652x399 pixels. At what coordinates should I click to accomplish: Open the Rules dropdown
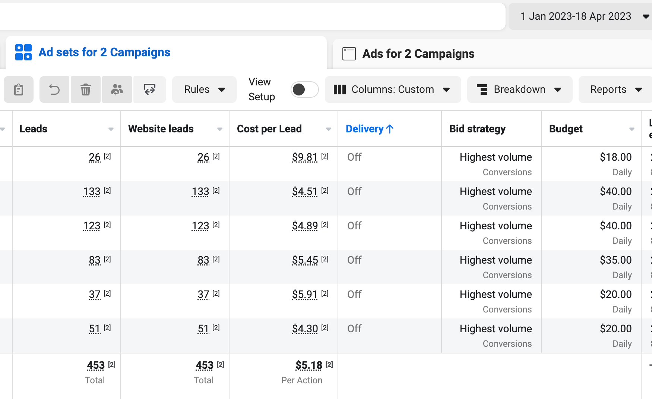coord(204,89)
